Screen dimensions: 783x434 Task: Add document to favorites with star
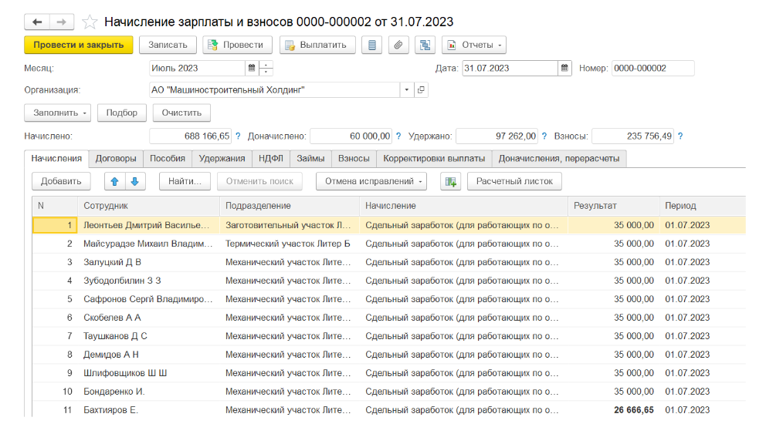tap(90, 22)
